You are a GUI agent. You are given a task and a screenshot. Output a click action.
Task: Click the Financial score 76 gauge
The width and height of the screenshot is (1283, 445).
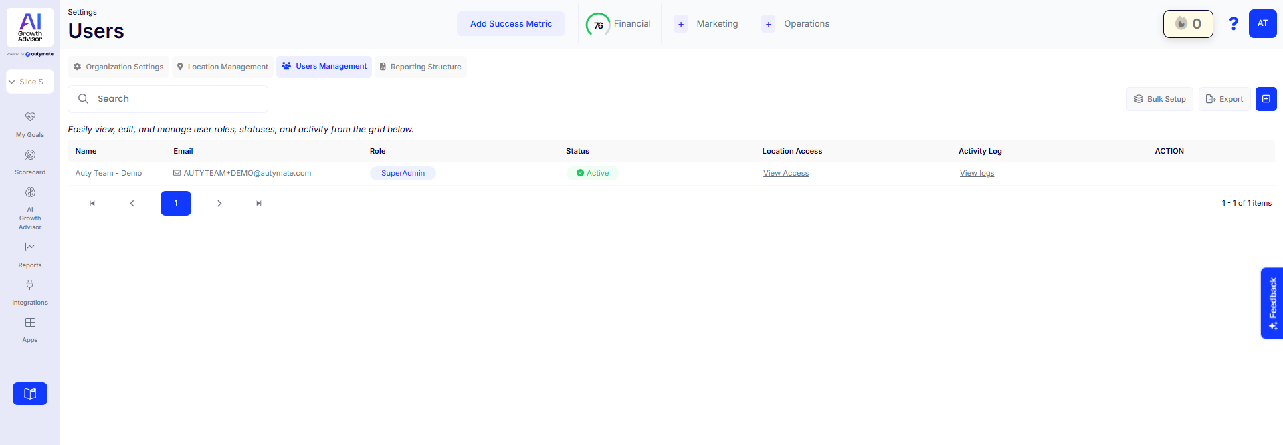[598, 25]
